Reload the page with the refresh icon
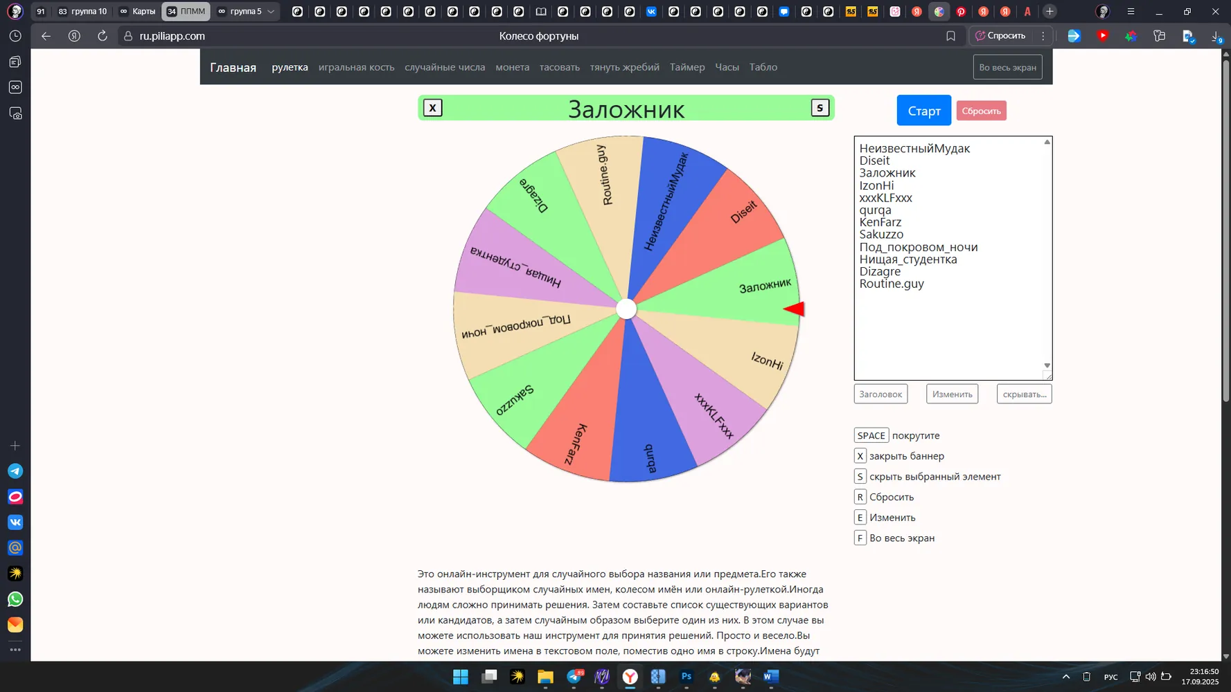Image resolution: width=1231 pixels, height=692 pixels. (x=103, y=36)
